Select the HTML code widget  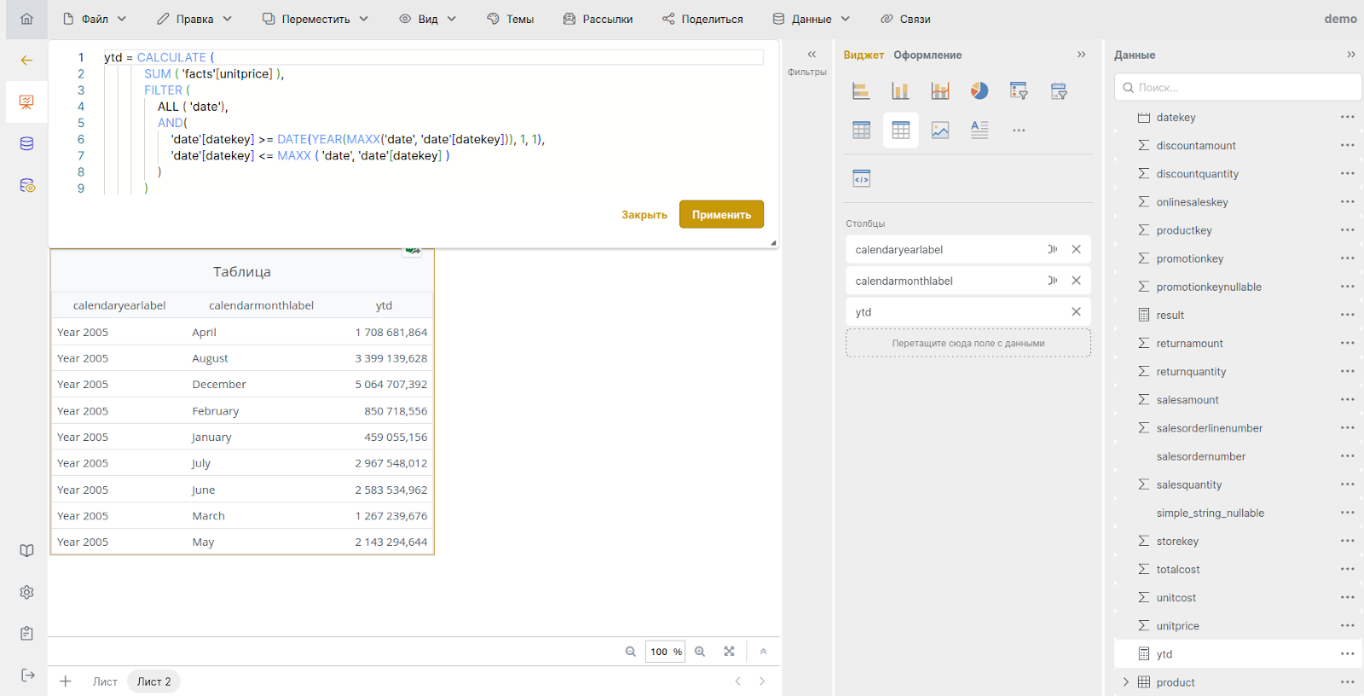click(861, 178)
